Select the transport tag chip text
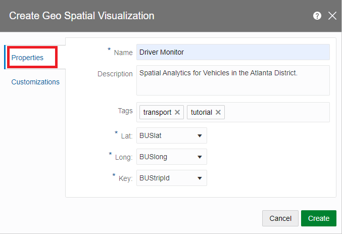 tap(157, 112)
